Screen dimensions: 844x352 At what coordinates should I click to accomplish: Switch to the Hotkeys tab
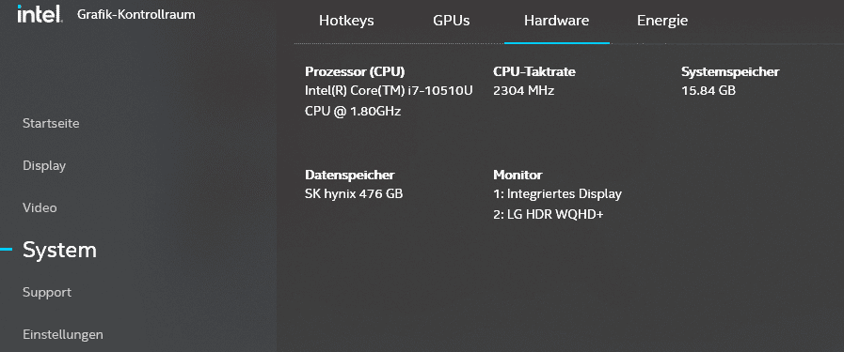[346, 21]
